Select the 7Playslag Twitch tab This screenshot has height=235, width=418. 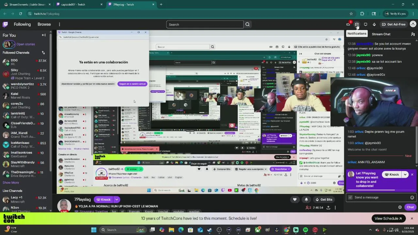[131, 5]
